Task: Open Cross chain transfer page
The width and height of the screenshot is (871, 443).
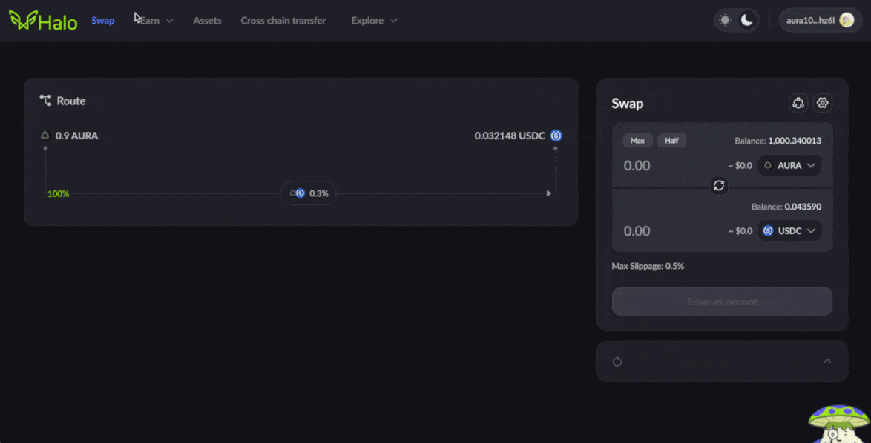Action: (283, 21)
